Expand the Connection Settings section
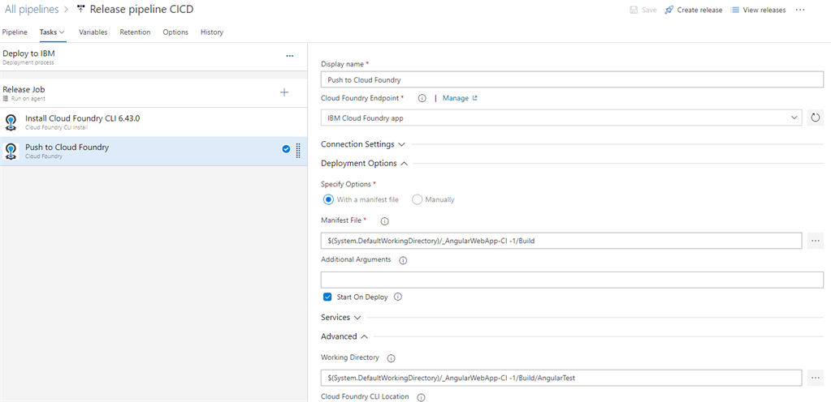This screenshot has height=402, width=831. (363, 144)
